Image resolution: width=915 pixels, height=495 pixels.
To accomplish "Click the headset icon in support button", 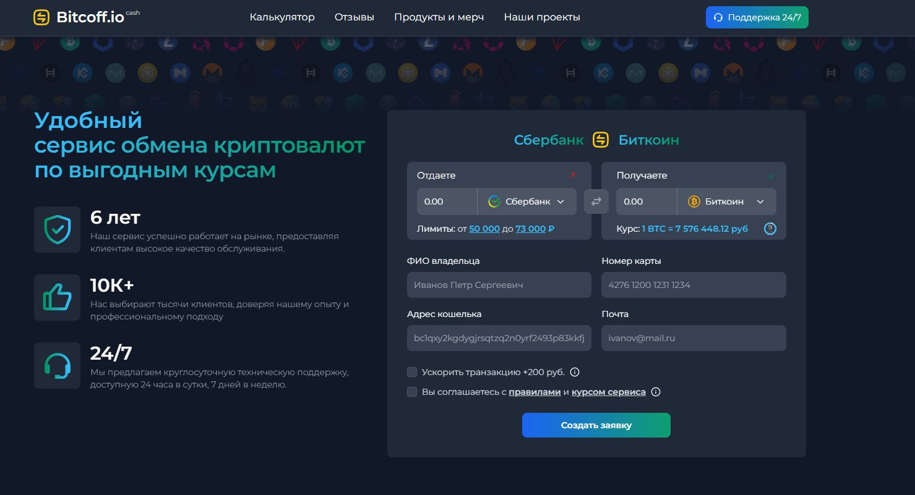I will (718, 18).
